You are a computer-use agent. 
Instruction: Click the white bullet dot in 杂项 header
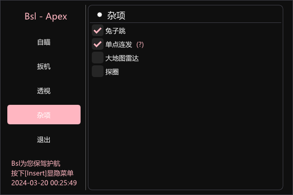(x=100, y=15)
